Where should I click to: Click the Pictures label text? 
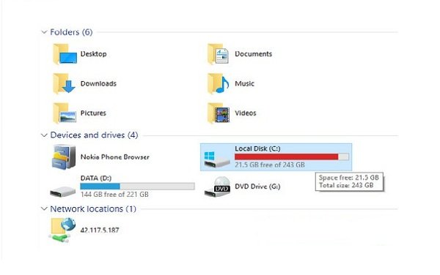coord(93,113)
